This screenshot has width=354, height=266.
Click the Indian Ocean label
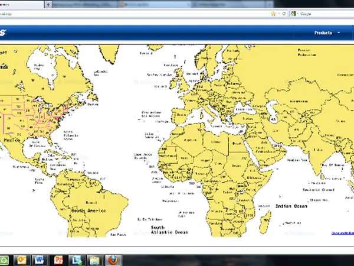pyautogui.click(x=291, y=206)
